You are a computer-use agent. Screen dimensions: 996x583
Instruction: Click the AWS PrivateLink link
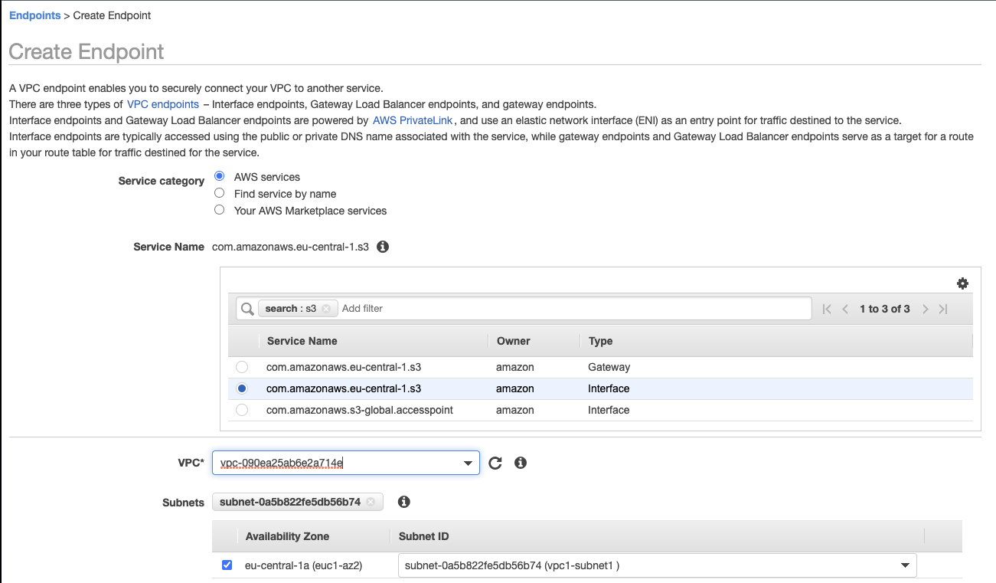click(411, 120)
